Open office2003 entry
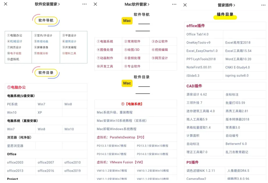268x183 pixels. tap(15, 162)
